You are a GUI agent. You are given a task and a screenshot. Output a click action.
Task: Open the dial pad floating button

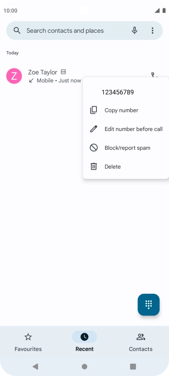(x=148, y=305)
